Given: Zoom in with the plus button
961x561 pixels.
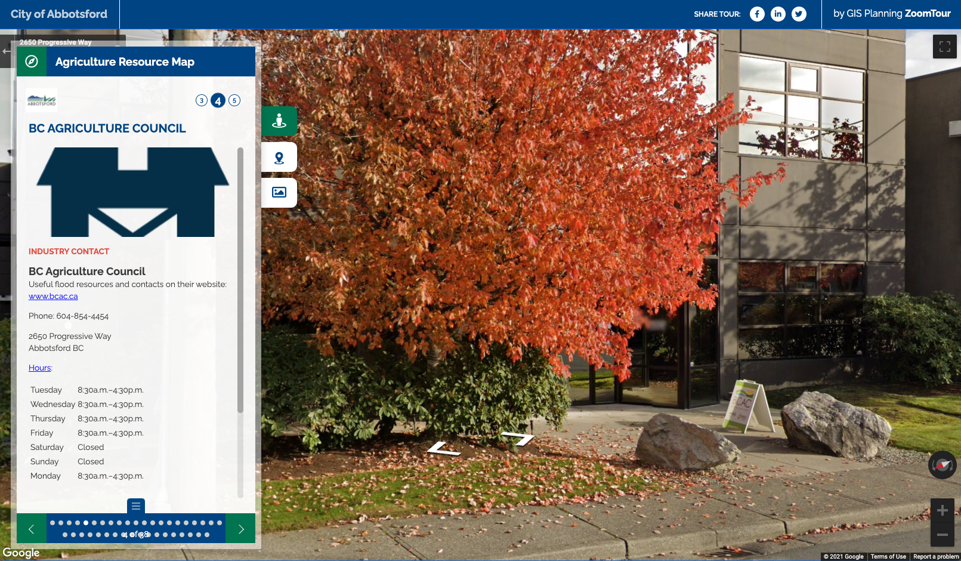Looking at the screenshot, I should pyautogui.click(x=943, y=510).
